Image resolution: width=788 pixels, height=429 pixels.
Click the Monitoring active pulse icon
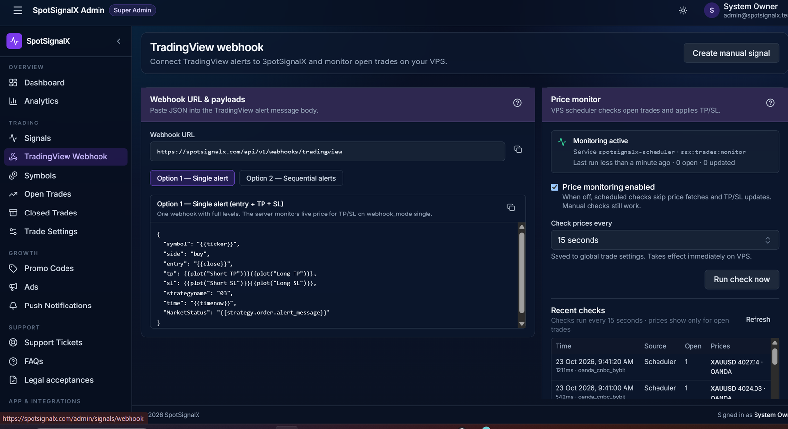click(x=562, y=142)
